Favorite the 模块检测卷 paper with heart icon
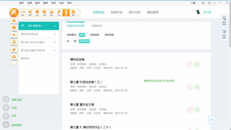 [x=190, y=65]
